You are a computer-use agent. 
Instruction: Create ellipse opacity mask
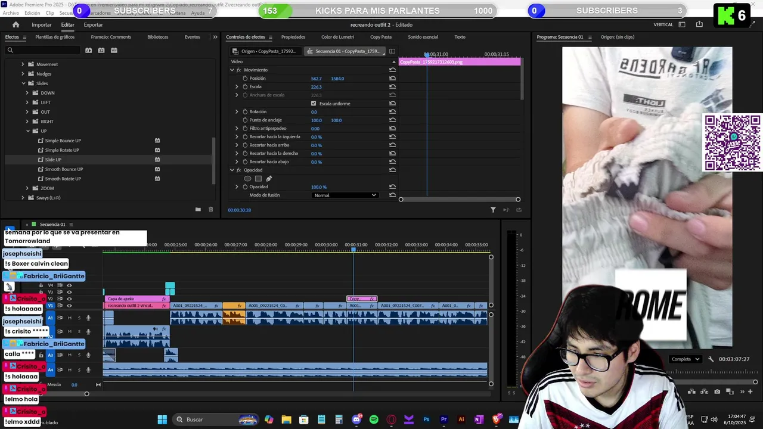click(247, 179)
